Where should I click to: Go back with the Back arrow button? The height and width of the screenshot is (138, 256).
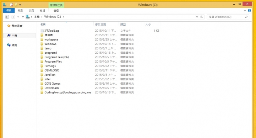[x=7, y=17]
